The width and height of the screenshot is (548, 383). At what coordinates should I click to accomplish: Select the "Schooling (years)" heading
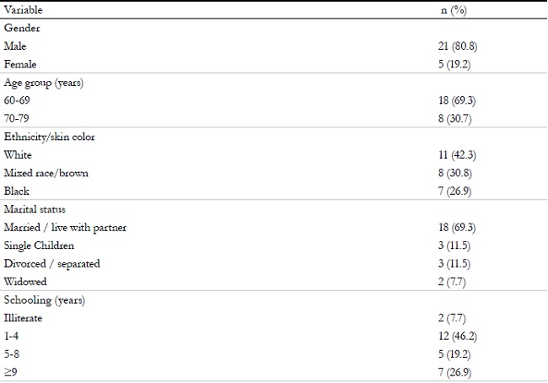(x=40, y=300)
